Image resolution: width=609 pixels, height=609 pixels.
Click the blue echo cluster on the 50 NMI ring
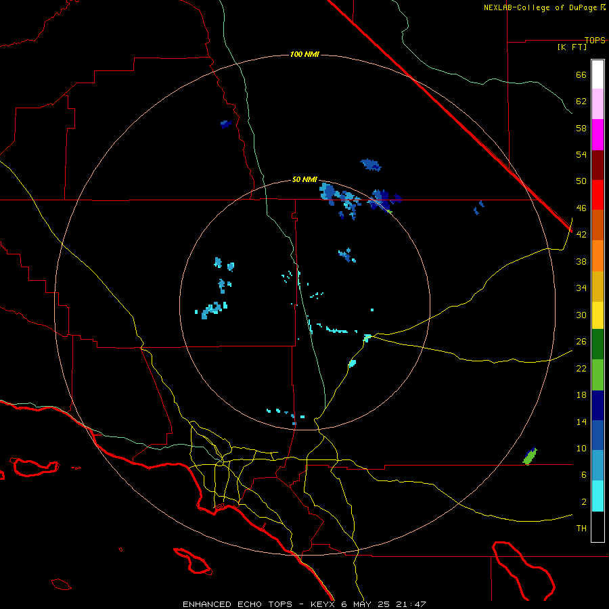(x=382, y=200)
